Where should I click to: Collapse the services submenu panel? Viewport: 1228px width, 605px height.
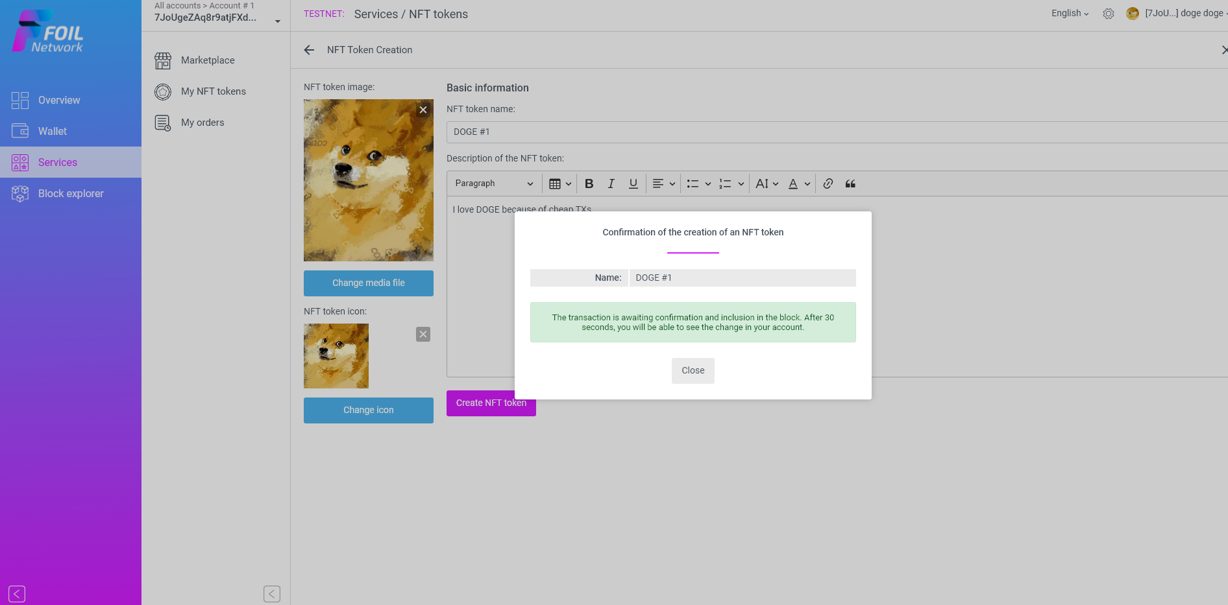click(x=272, y=593)
